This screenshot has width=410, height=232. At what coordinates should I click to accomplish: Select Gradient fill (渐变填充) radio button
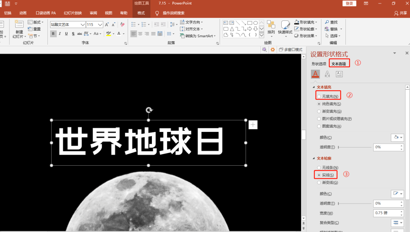point(319,111)
